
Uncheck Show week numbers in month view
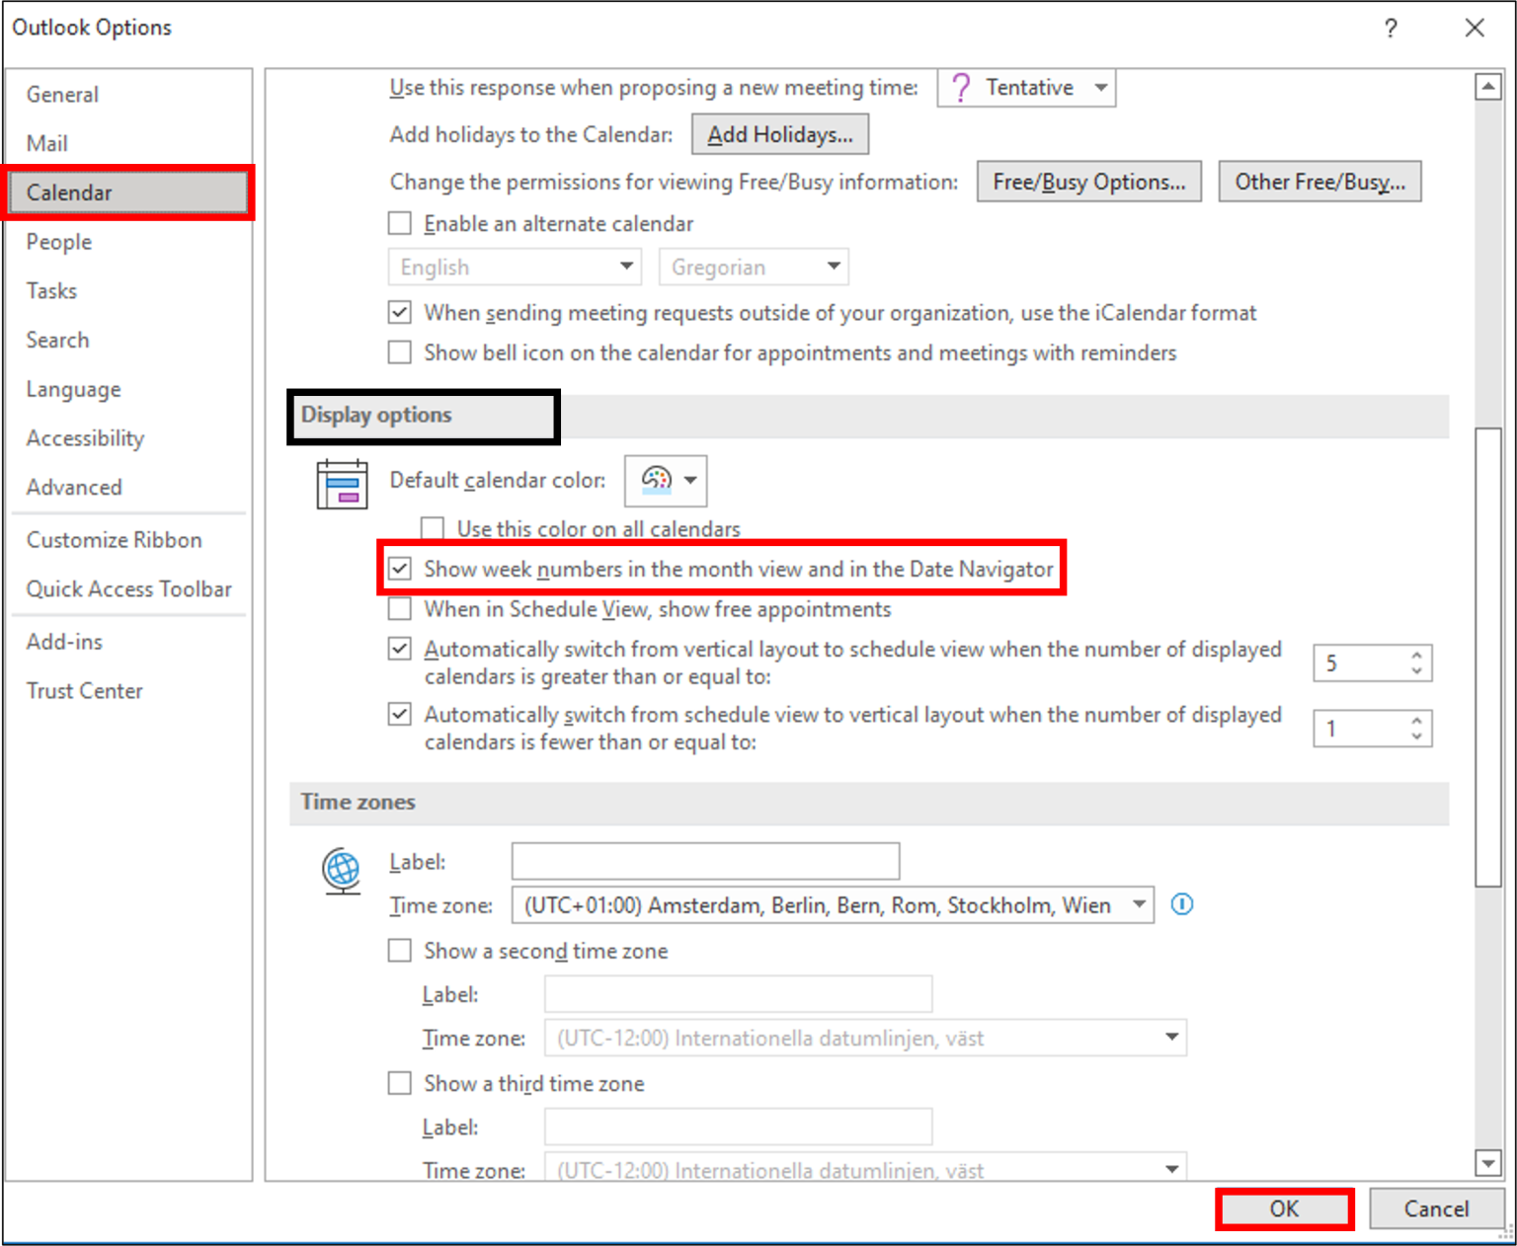tap(399, 569)
